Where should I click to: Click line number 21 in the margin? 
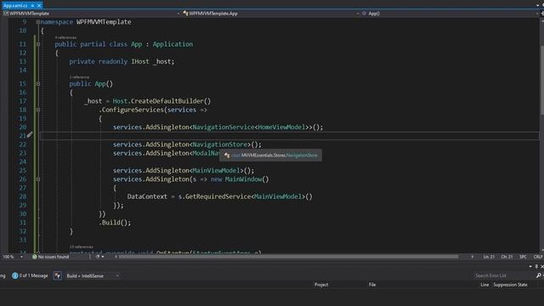[23, 136]
